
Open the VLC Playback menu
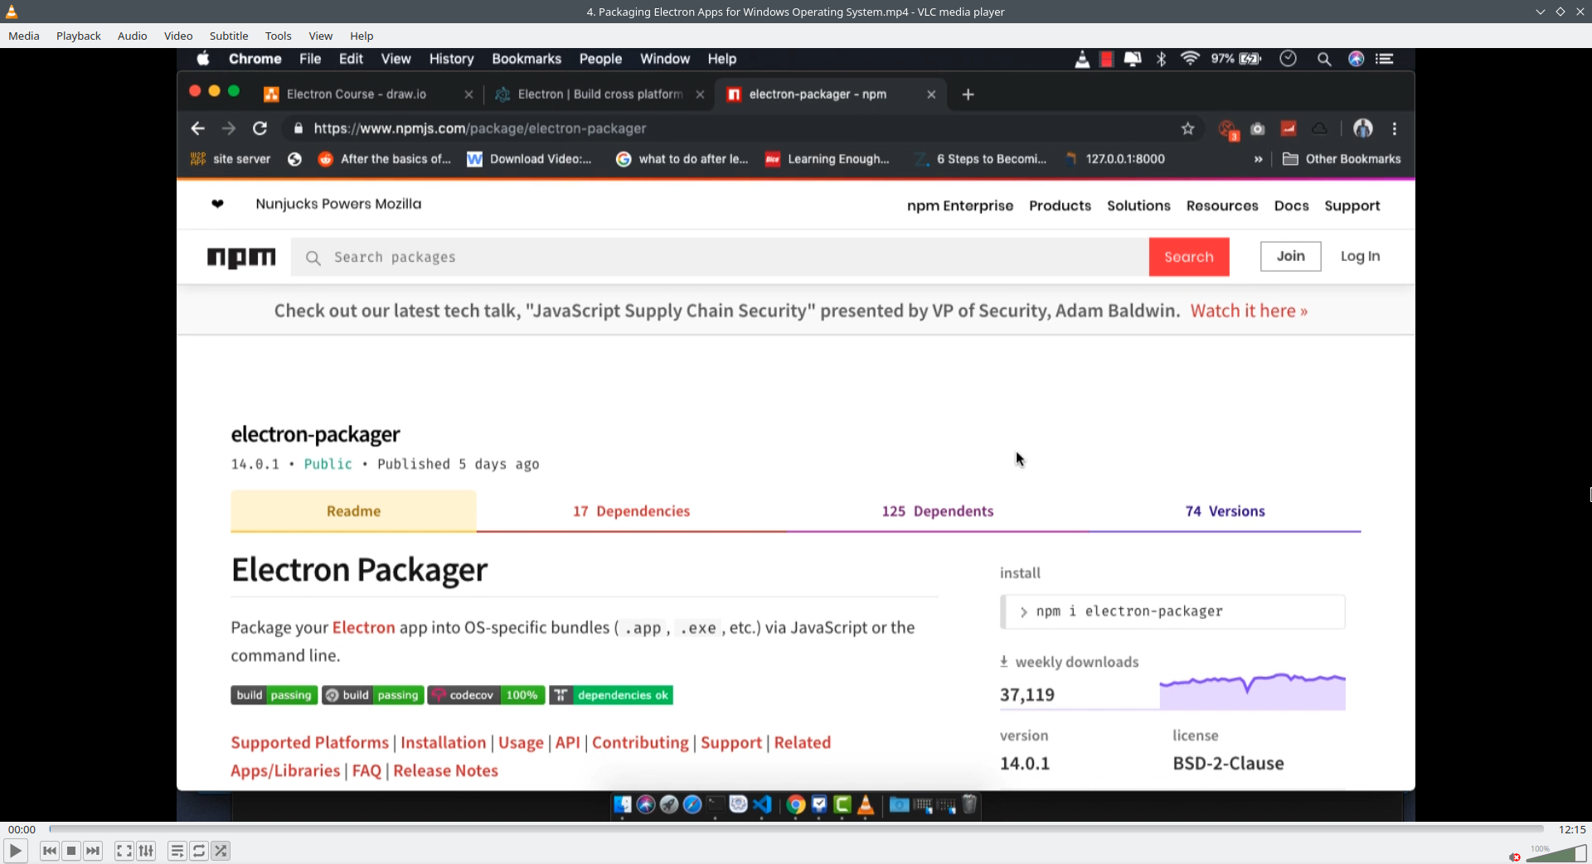point(79,36)
